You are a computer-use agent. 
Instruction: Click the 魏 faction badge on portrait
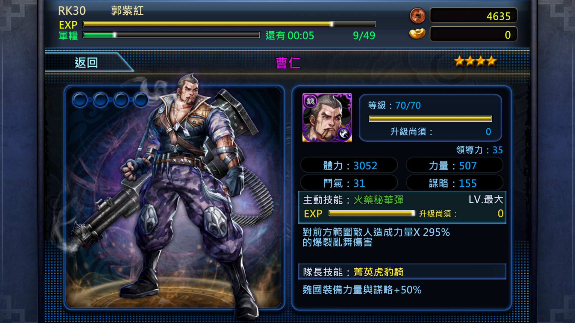pyautogui.click(x=310, y=101)
